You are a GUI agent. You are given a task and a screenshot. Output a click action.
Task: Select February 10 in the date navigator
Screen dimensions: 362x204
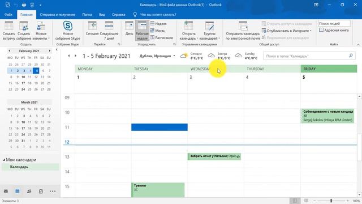coord(23,77)
